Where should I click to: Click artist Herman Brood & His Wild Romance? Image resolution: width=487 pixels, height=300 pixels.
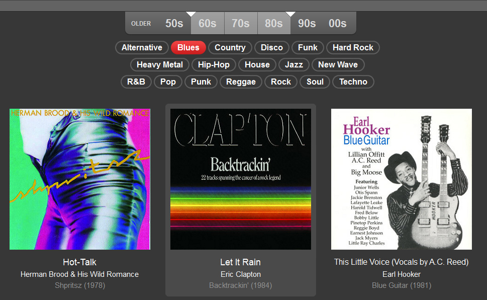(x=80, y=274)
